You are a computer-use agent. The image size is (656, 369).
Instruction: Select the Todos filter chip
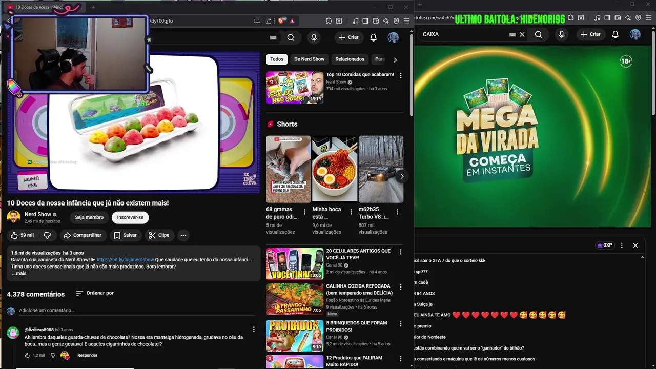point(277,59)
